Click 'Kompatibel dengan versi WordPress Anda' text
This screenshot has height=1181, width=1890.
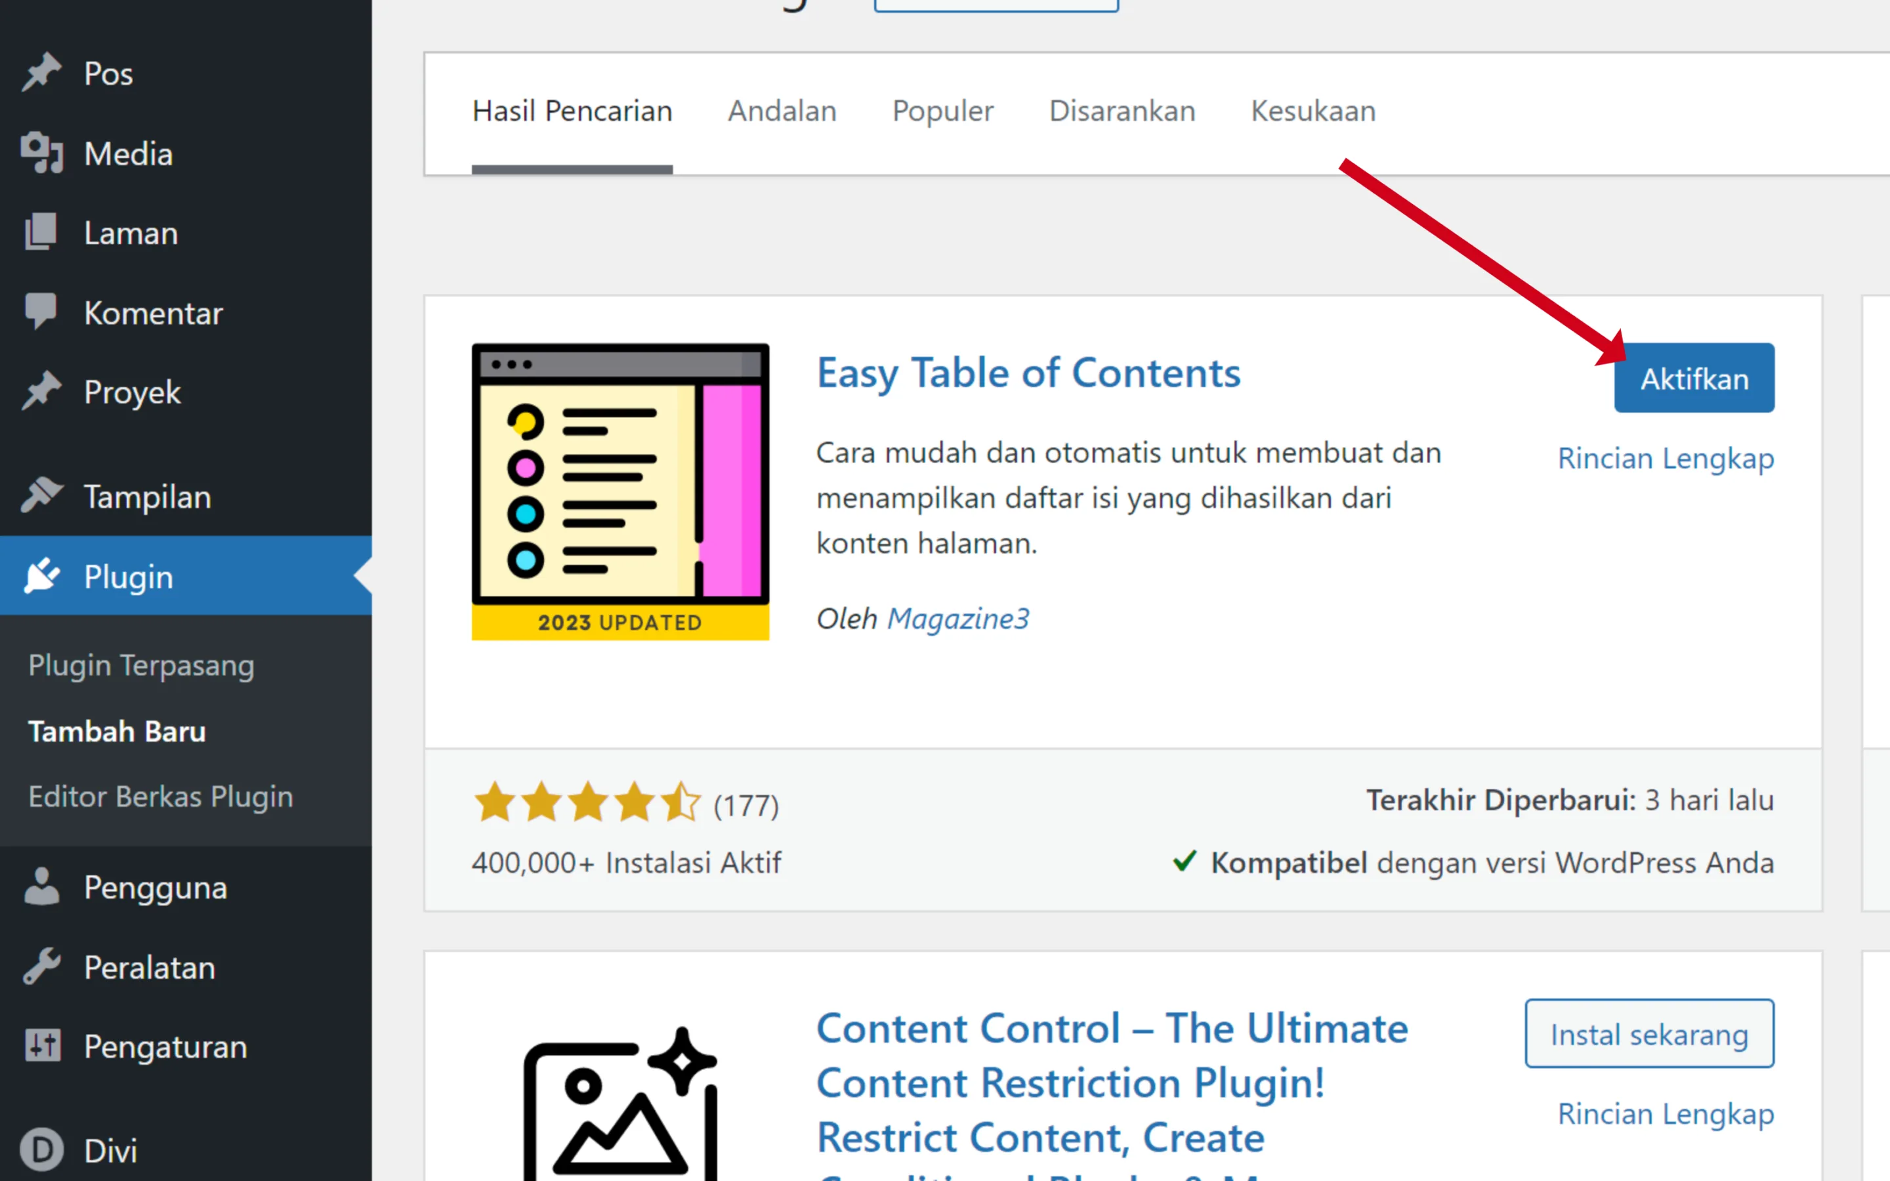click(x=1492, y=862)
